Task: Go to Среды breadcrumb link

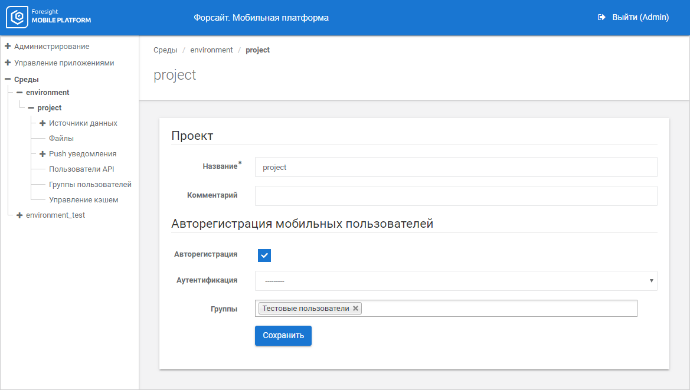Action: point(165,50)
